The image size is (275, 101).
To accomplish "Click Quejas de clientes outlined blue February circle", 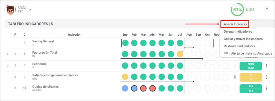I will [x=134, y=88].
